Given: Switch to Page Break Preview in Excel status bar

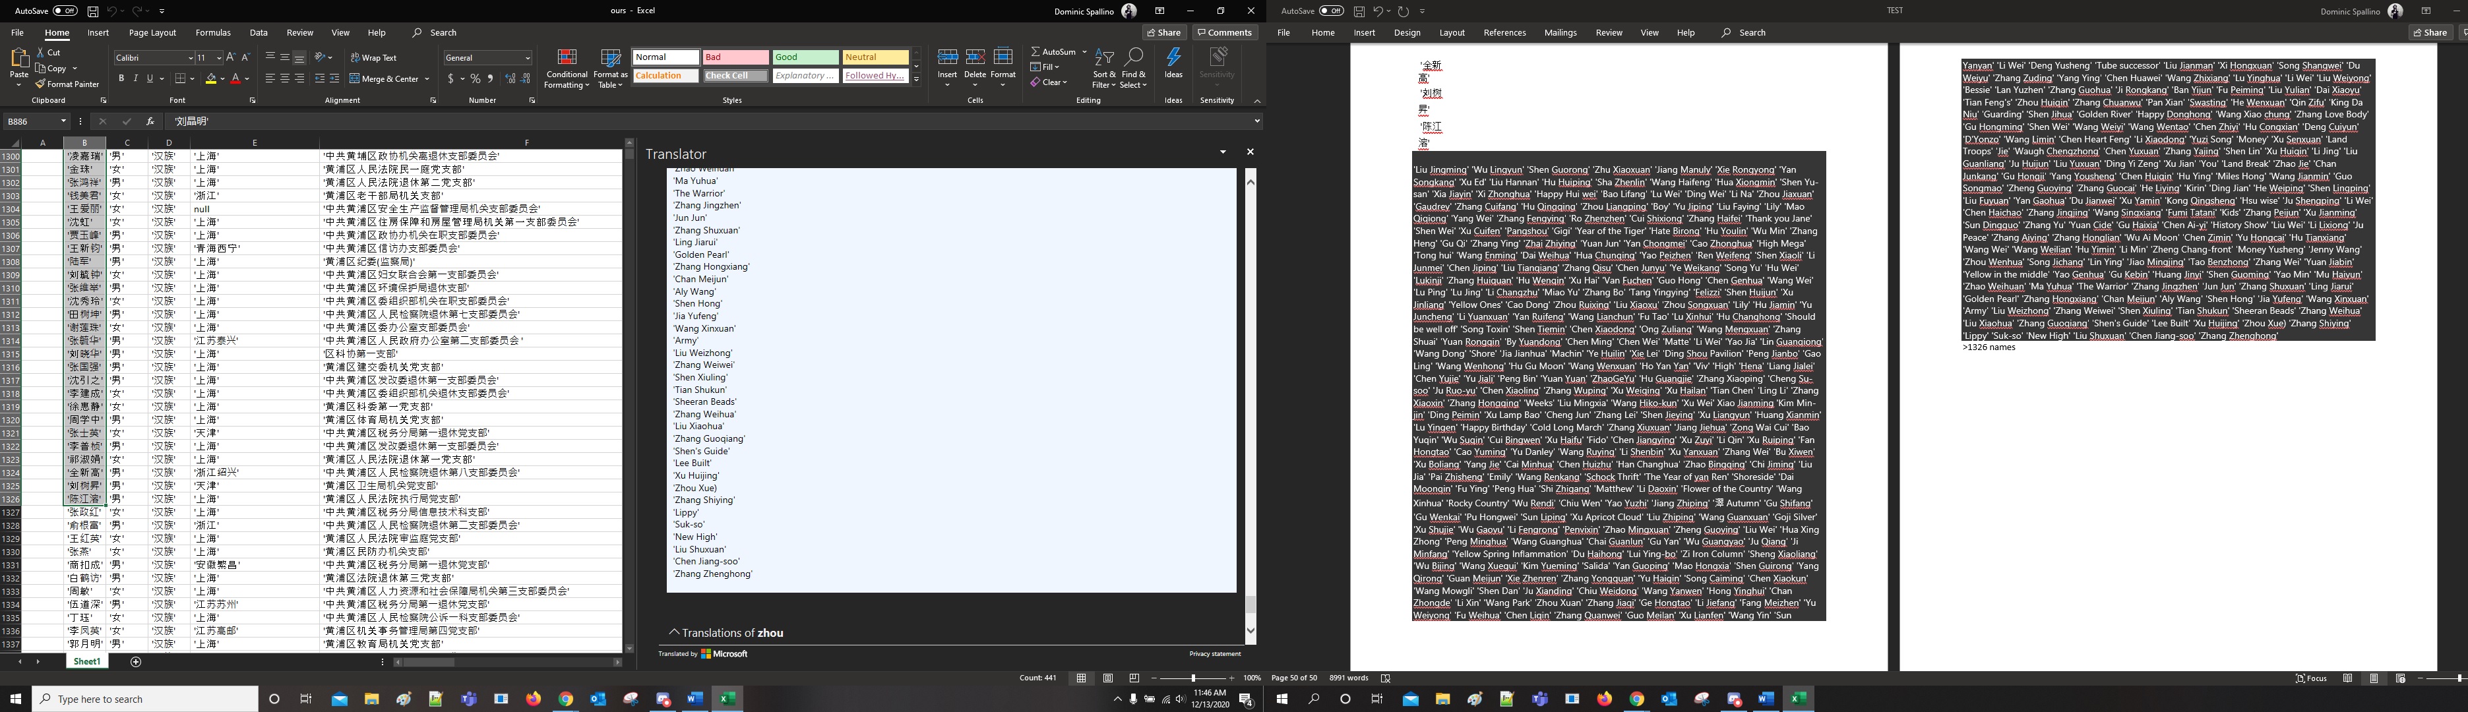Looking at the screenshot, I should tap(1134, 678).
